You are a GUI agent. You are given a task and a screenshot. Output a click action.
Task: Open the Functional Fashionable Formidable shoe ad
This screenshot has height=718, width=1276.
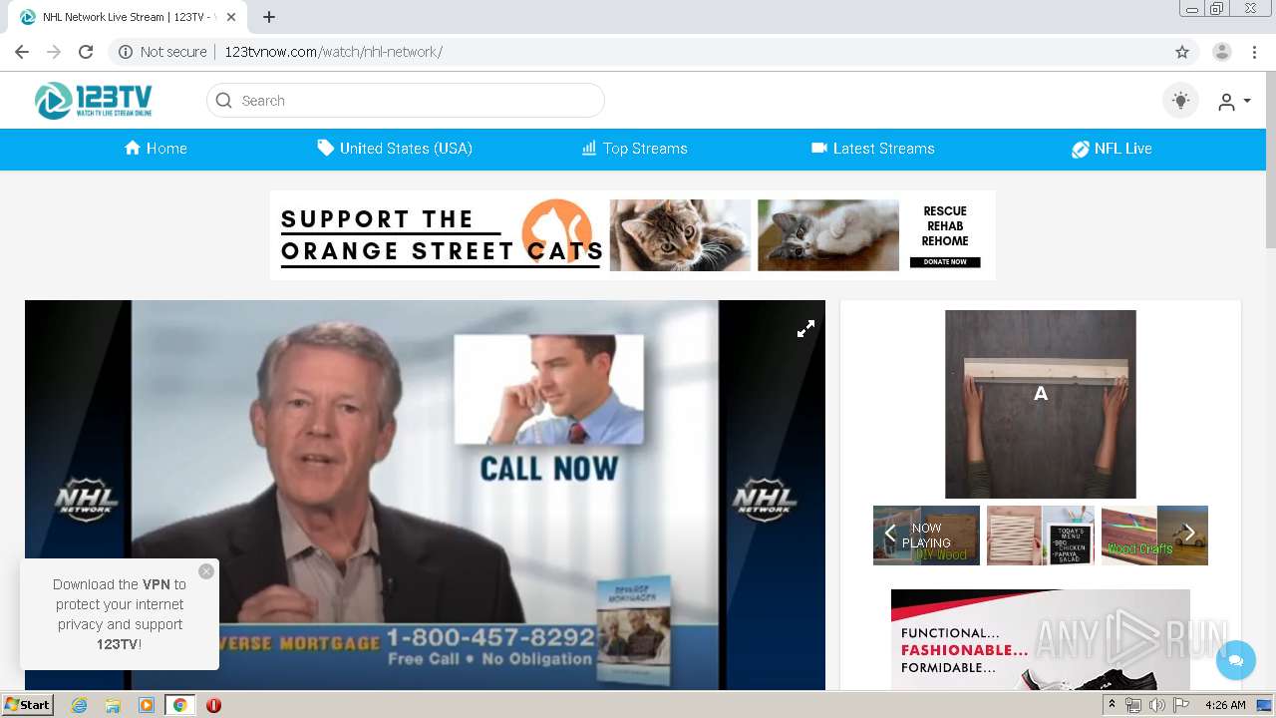click(1041, 639)
